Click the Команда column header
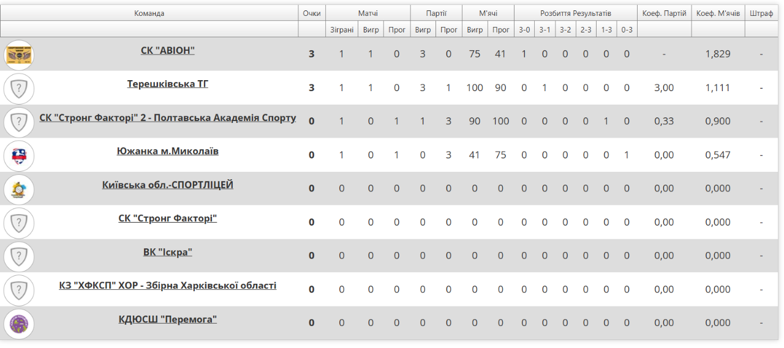Viewport: 784px width, 348px height. coord(149,13)
